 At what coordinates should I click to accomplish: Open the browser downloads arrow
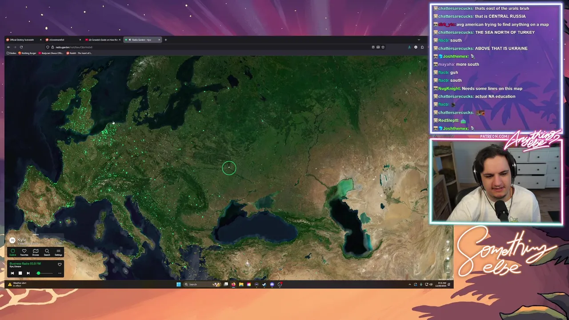coord(409,47)
